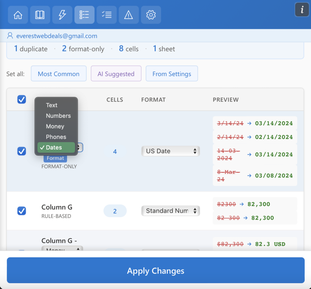Open the US Date format dropdown

[170, 151]
